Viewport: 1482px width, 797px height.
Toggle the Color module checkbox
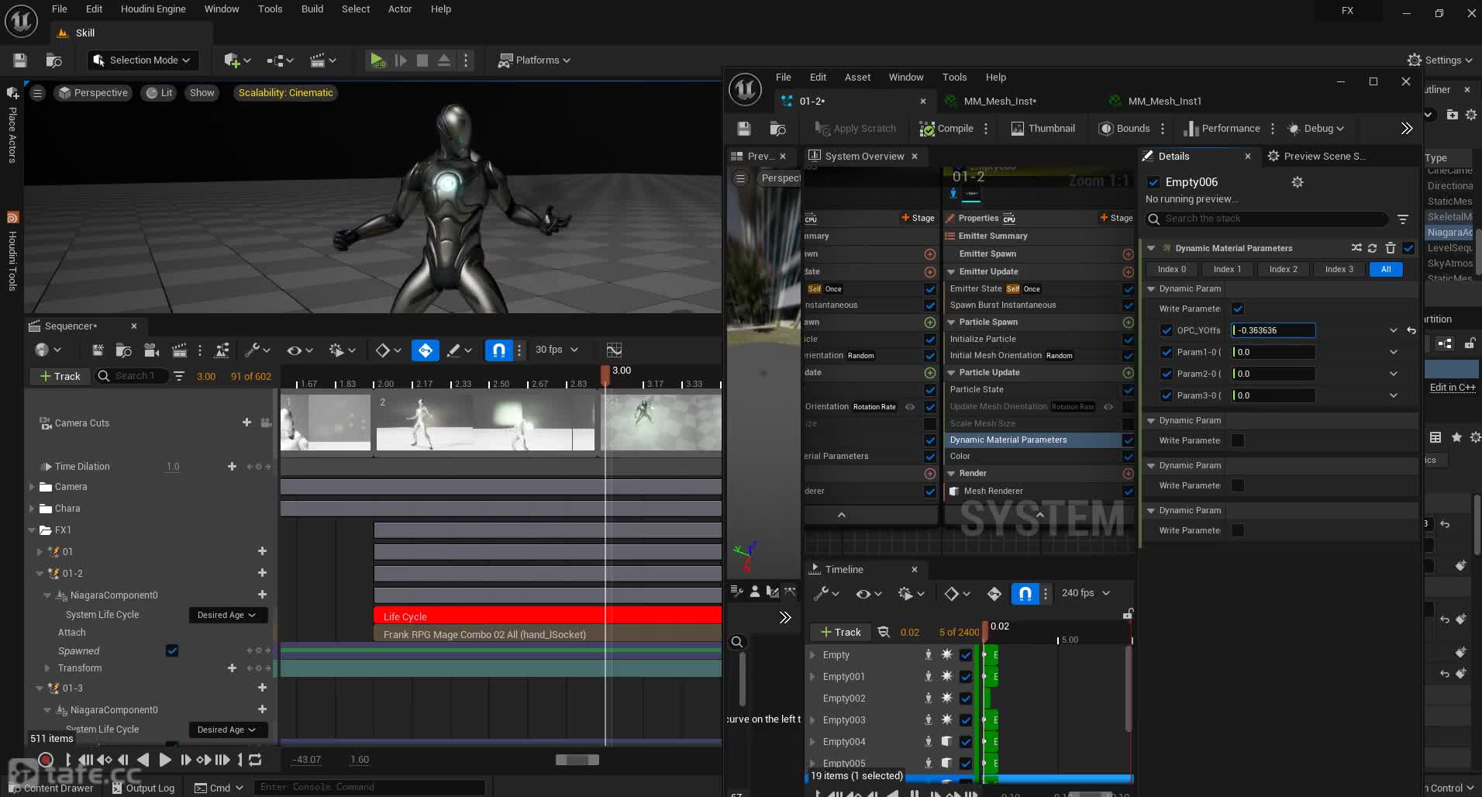(1128, 457)
